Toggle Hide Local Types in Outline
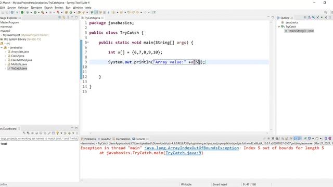The height and width of the screenshot is (187, 333). pos(326,18)
